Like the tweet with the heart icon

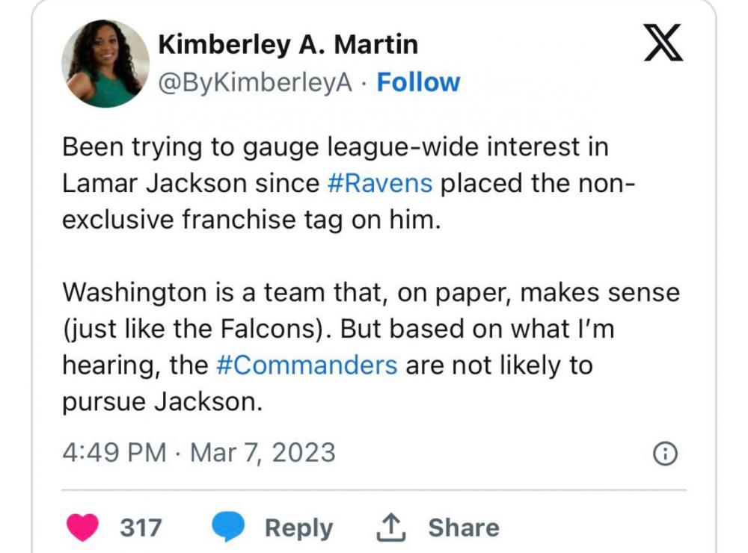(85, 528)
